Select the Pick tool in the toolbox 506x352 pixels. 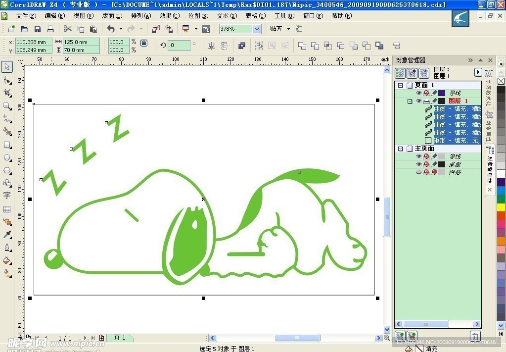7,67
